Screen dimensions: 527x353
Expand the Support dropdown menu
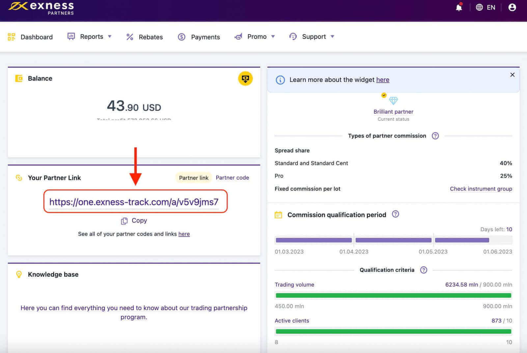[x=312, y=37]
